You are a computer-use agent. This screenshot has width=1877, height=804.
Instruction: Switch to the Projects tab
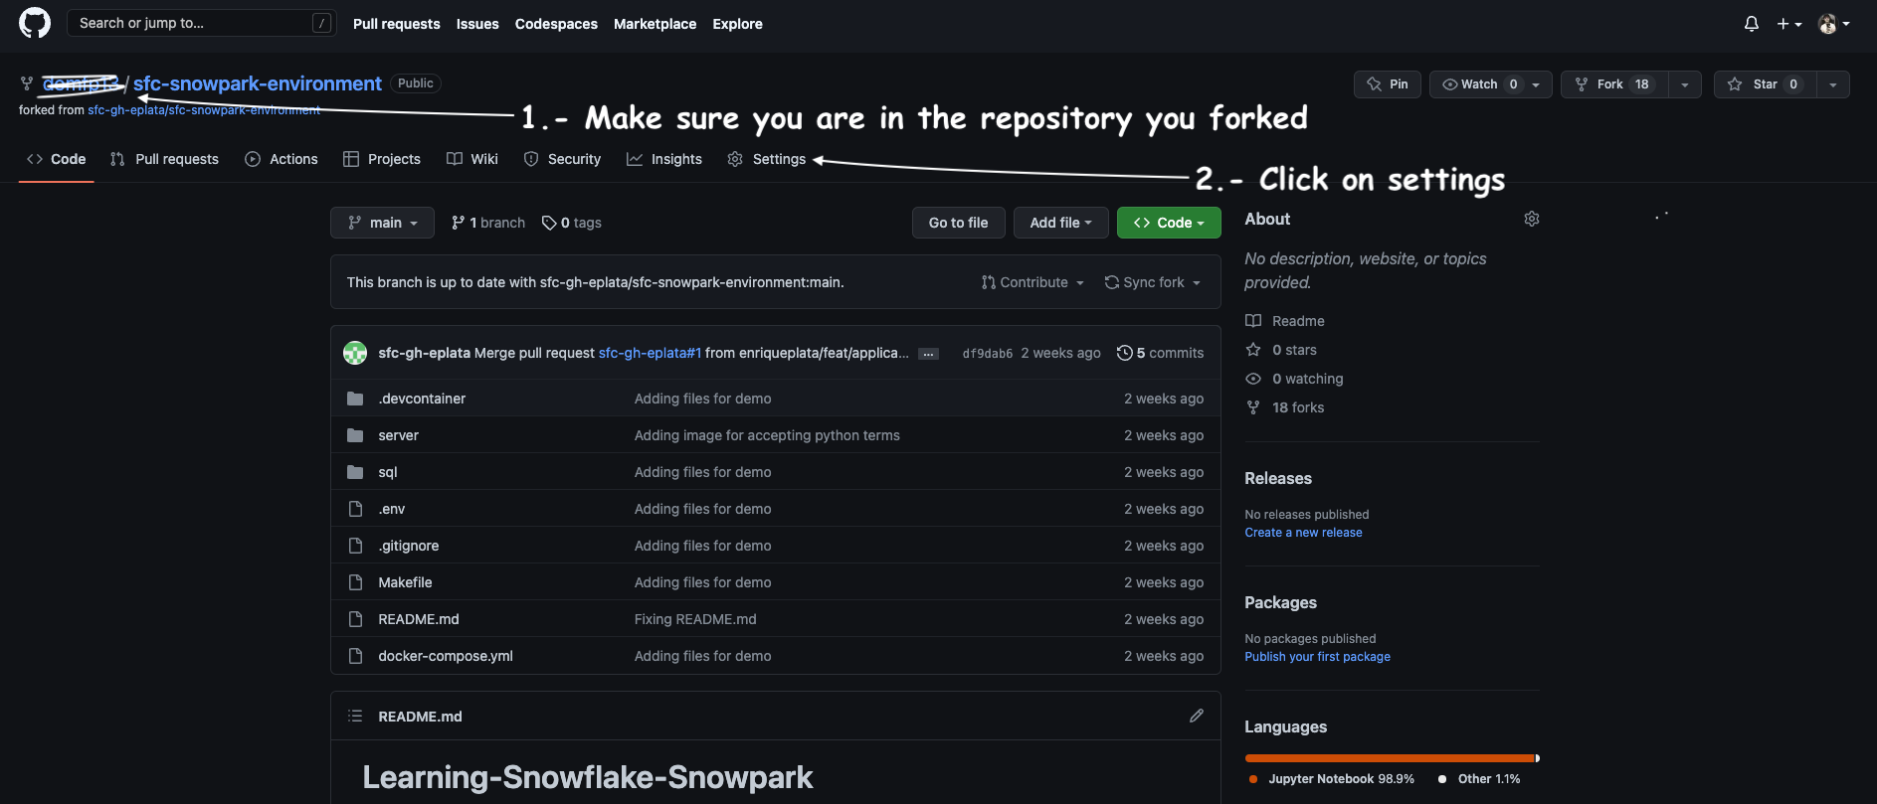pos(382,159)
